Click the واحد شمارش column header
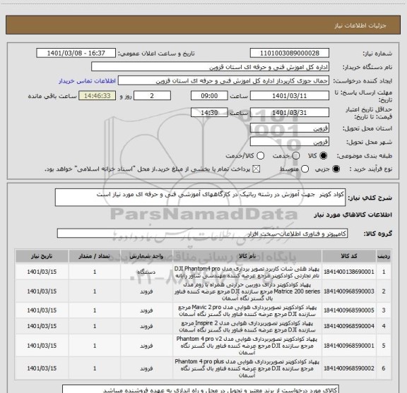 pyautogui.click(x=146, y=256)
